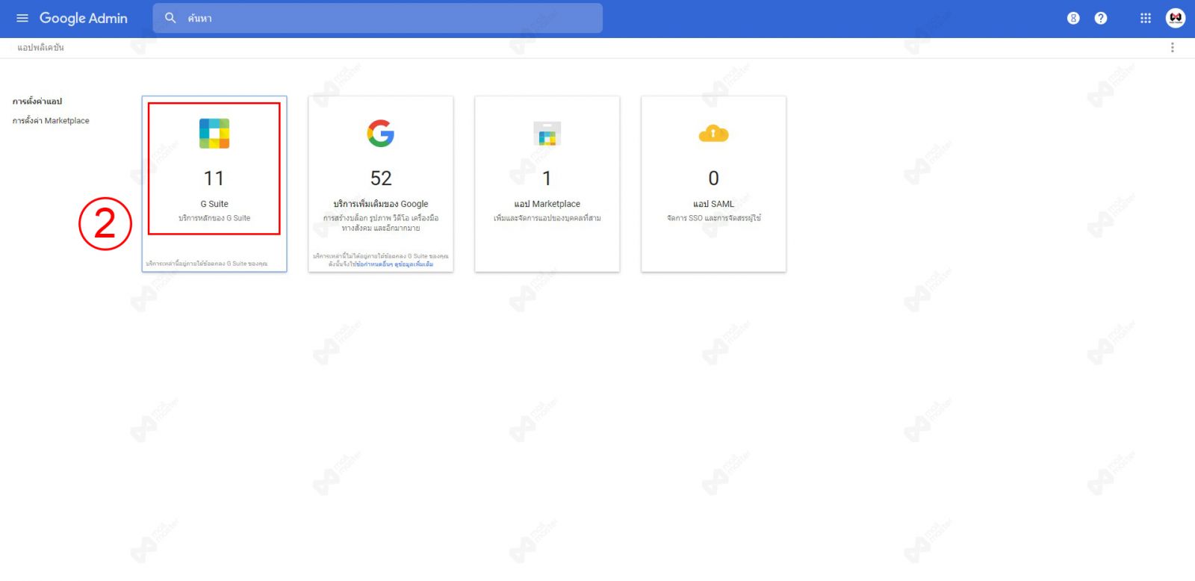Click the 0 count on SAML card
The width and height of the screenshot is (1195, 581).
tap(713, 178)
